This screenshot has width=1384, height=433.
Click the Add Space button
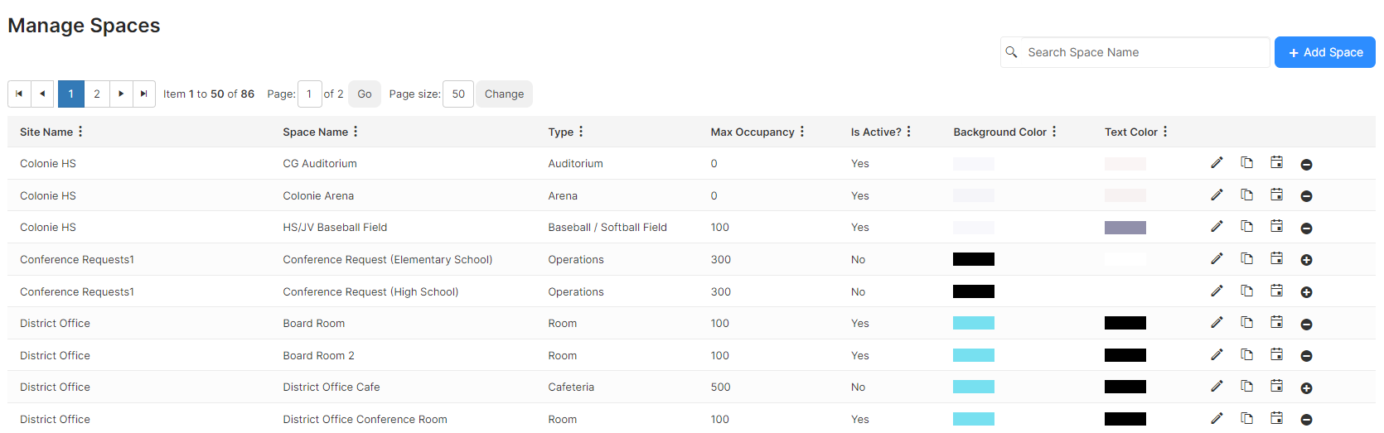point(1324,52)
